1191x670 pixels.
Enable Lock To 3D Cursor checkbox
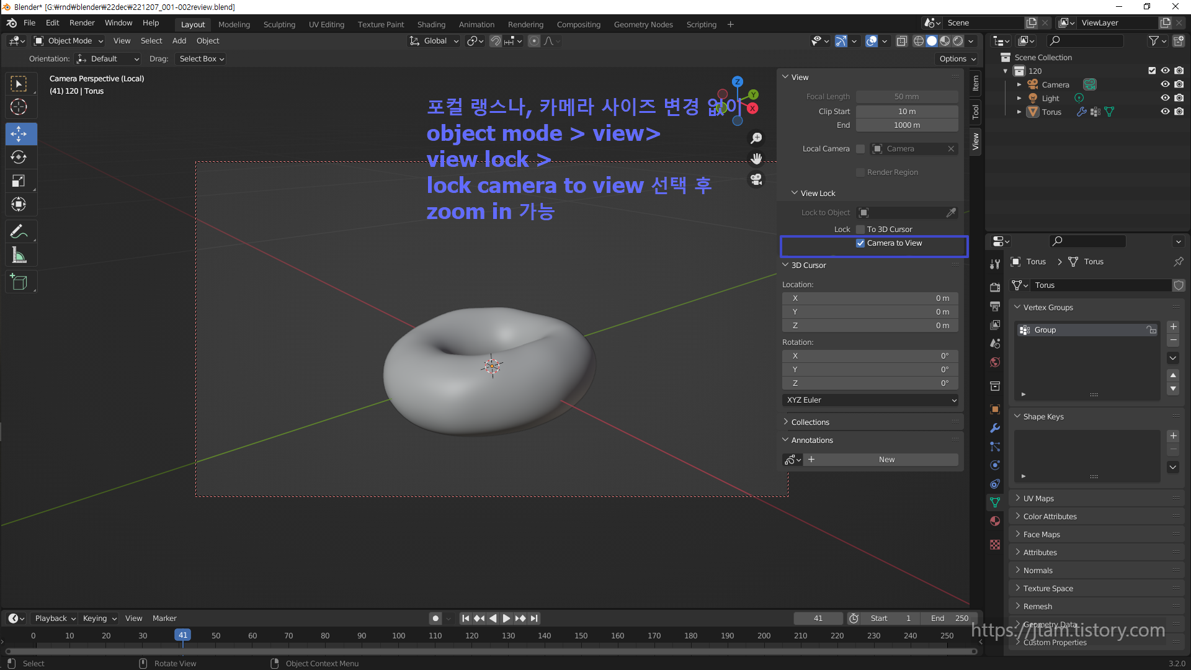[860, 230]
